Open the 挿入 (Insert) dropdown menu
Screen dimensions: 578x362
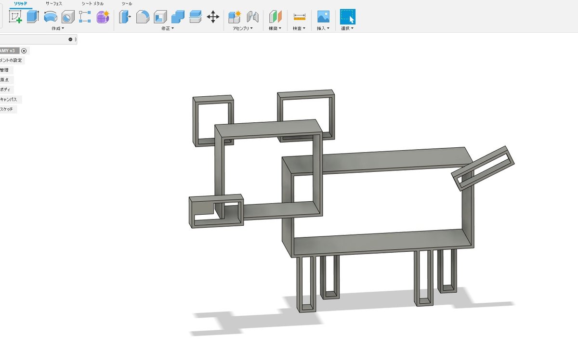click(323, 28)
